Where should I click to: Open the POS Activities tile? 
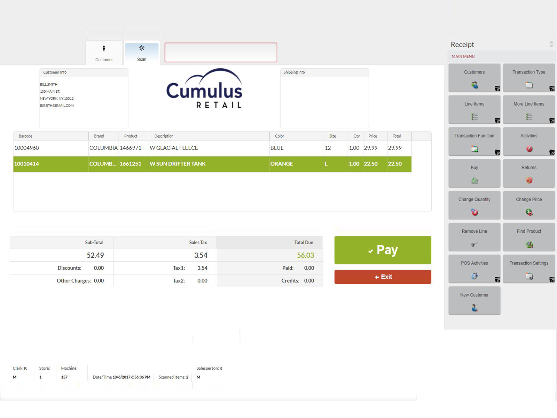(474, 269)
